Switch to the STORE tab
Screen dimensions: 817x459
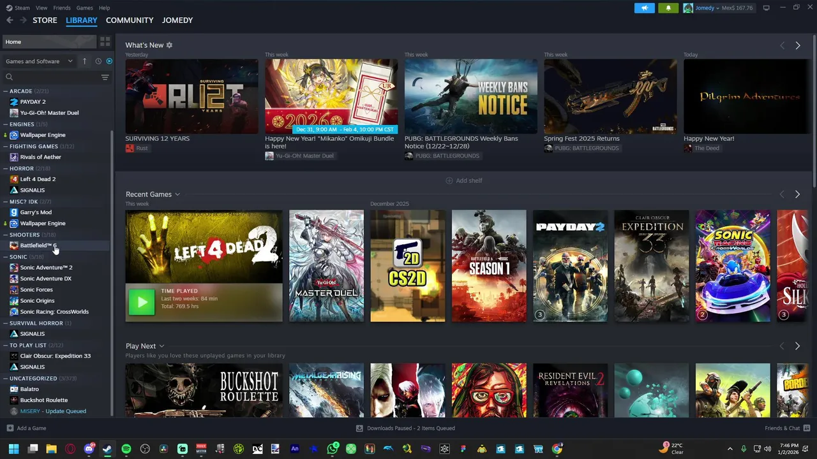tap(45, 20)
